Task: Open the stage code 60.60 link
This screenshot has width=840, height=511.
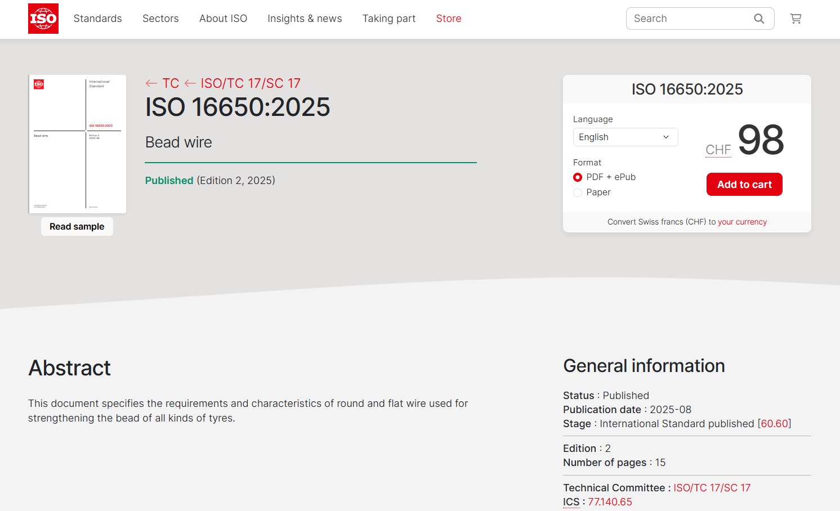Action: coord(774,424)
